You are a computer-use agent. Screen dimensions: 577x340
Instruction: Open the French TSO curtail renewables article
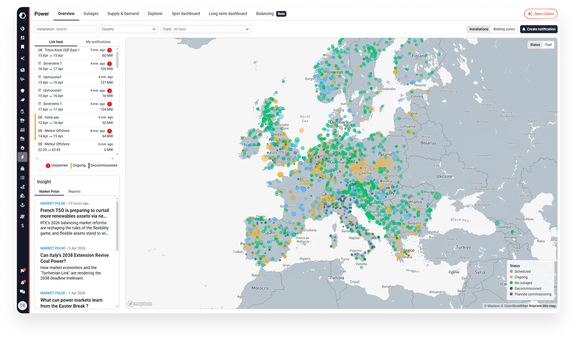75,213
